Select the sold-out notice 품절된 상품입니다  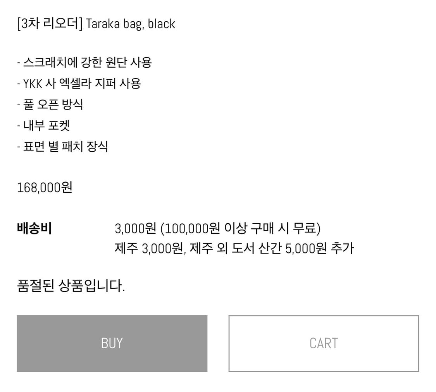[72, 285]
